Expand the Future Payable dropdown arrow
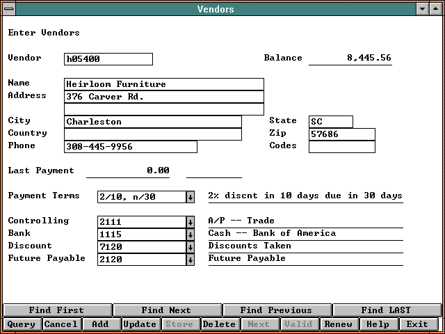The width and height of the screenshot is (445, 334). pyautogui.click(x=190, y=260)
